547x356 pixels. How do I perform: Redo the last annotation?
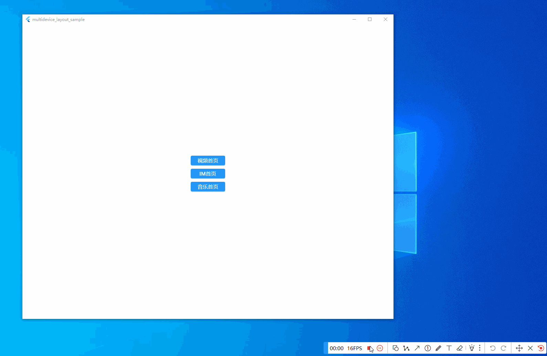pos(503,348)
